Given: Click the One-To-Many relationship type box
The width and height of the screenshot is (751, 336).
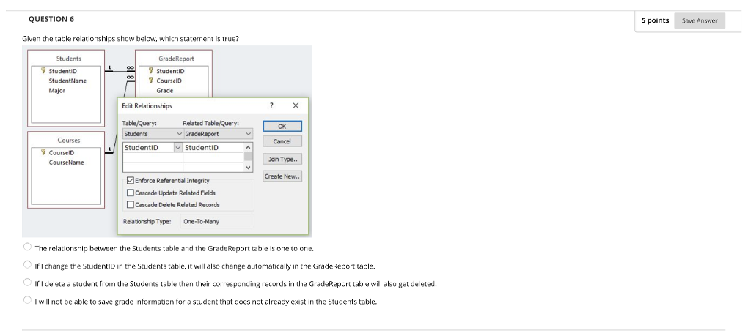Looking at the screenshot, I should 217,221.
